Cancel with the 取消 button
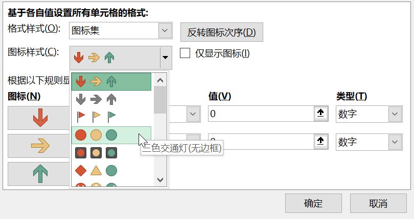 click(378, 203)
